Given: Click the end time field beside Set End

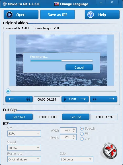Looking at the screenshot, I should pyautogui.click(x=104, y=117).
